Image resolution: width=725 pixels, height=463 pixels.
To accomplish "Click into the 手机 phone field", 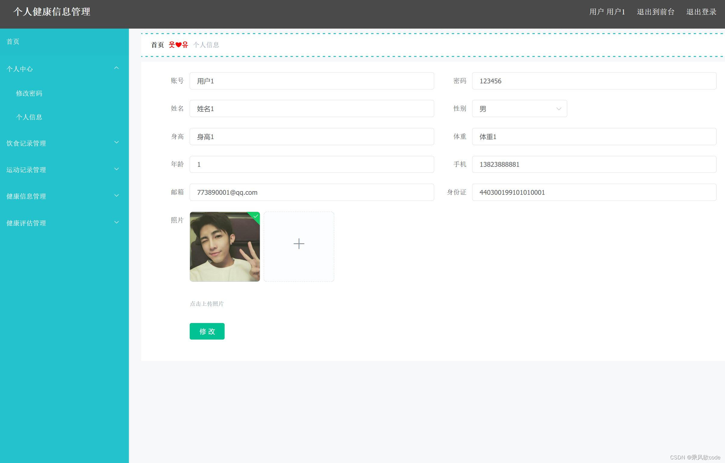I will (594, 164).
